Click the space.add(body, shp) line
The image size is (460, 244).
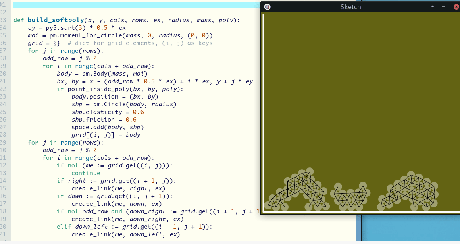[x=107, y=127]
